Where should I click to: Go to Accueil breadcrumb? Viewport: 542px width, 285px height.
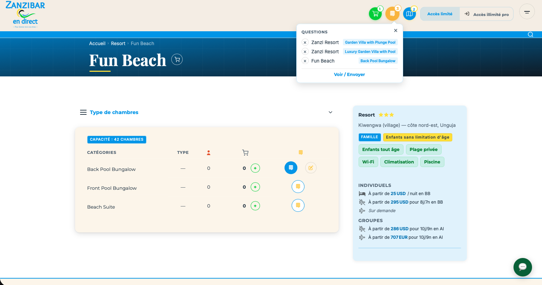point(97,43)
